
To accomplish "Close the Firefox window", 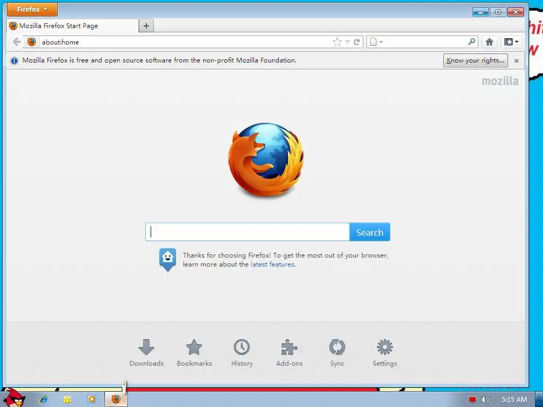I will click(x=515, y=12).
